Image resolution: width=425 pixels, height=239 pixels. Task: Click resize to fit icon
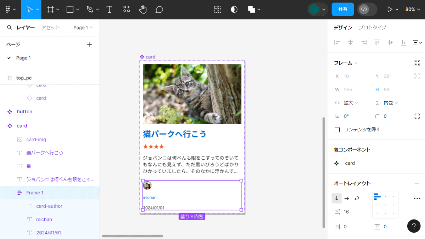click(x=417, y=63)
